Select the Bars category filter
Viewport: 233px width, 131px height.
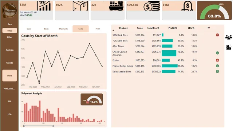pos(10,24)
